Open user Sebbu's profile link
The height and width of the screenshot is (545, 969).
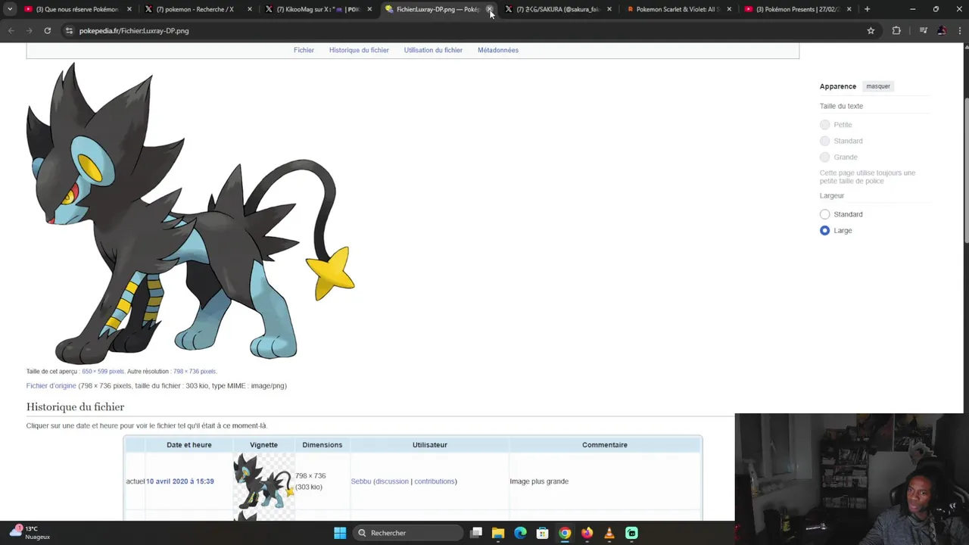(361, 481)
